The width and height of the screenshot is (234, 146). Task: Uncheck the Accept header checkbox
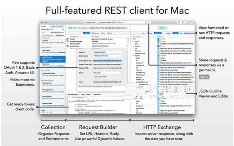[x=68, y=39]
